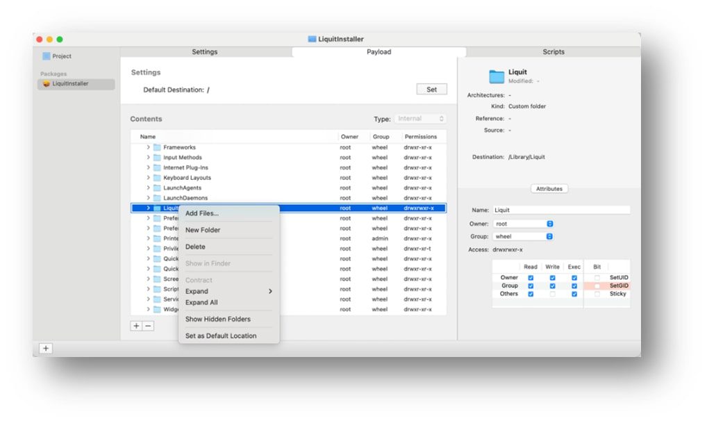Select the LiquitInstaller package in the sidebar
The width and height of the screenshot is (707, 423).
click(x=69, y=83)
